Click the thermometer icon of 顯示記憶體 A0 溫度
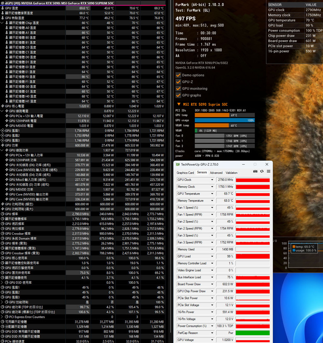Image resolution: width=323 pixels, height=343 pixels. (x=7, y=28)
